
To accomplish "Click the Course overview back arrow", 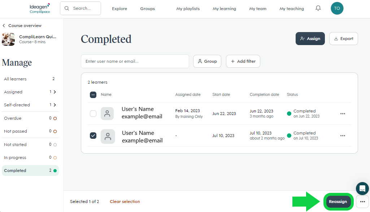I will 4,26.
